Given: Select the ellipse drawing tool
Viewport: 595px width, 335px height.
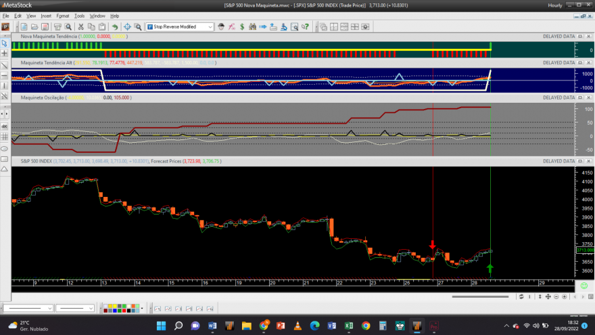Looking at the screenshot, I should [x=5, y=148].
